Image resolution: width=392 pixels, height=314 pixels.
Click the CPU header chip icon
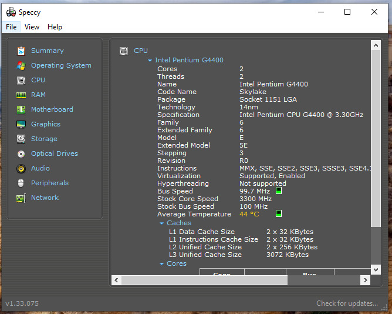coord(124,51)
